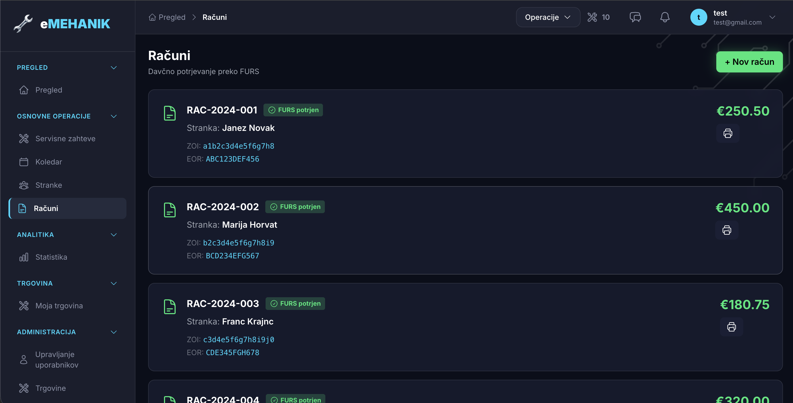Image resolution: width=793 pixels, height=403 pixels.
Task: Click the user avatar circle
Action: pos(699,17)
